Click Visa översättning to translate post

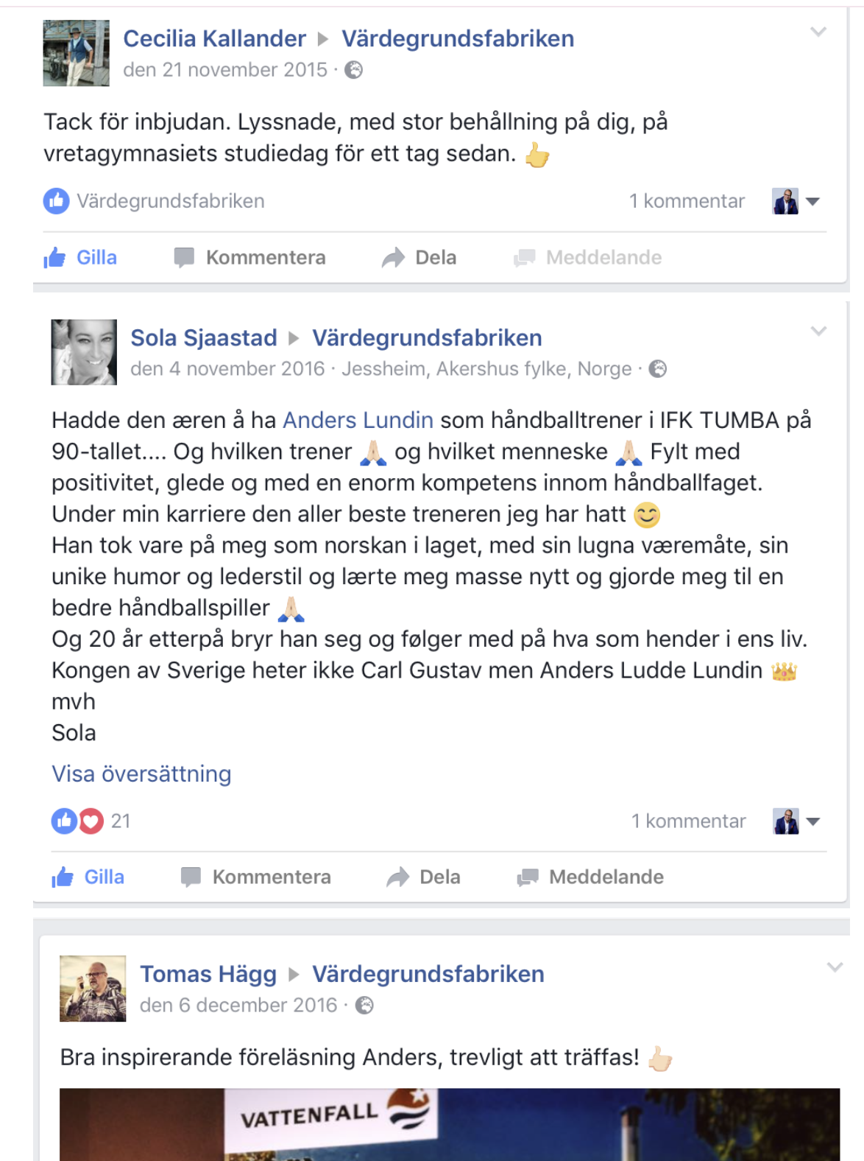pyautogui.click(x=141, y=774)
